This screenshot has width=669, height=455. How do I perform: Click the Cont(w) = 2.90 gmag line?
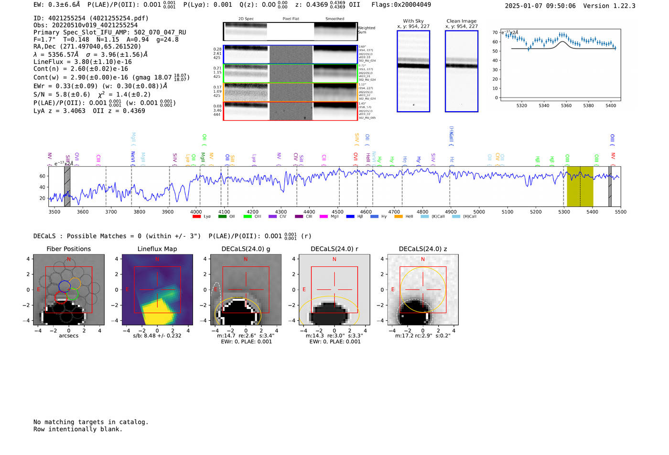click(x=111, y=77)
